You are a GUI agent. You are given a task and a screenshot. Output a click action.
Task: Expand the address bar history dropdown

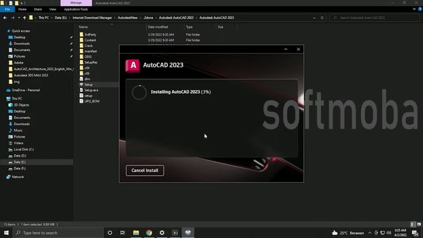point(315,18)
